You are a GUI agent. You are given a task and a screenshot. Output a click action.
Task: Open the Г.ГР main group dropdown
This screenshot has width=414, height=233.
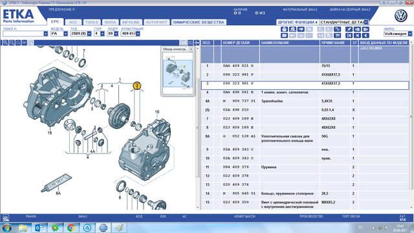[x=102, y=34]
